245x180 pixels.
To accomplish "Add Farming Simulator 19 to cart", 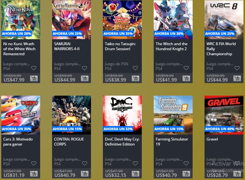I will point(186,174).
